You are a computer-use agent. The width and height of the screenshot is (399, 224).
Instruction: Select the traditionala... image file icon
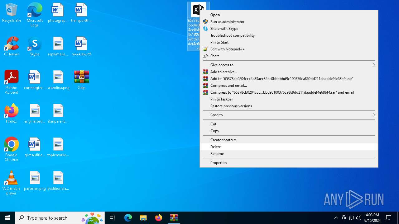coord(58,180)
